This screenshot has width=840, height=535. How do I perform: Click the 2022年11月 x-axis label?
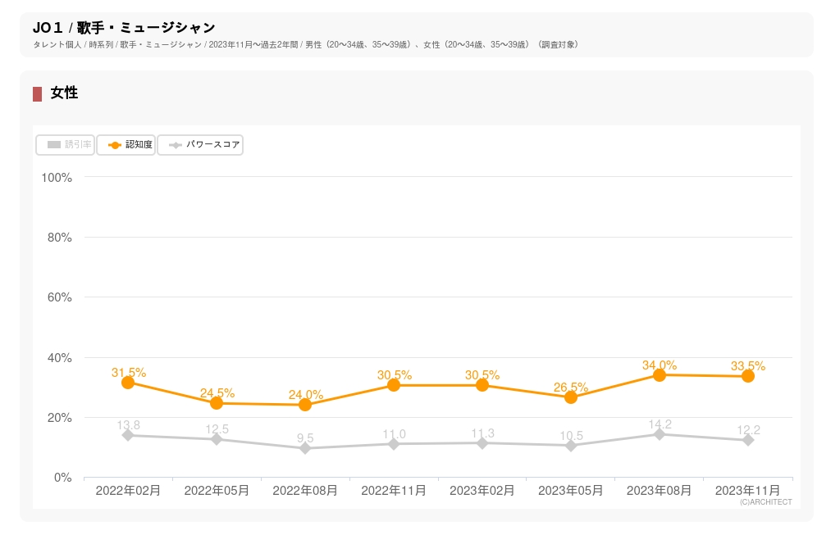pos(394,491)
